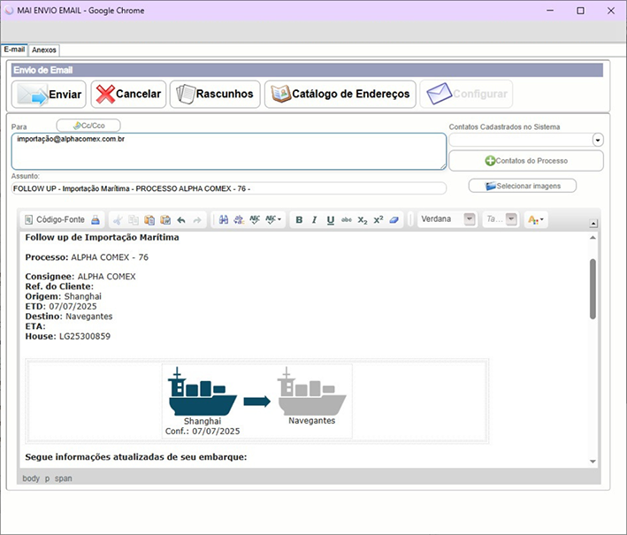Switch to the Anexos tab
The height and width of the screenshot is (535, 627).
click(x=44, y=50)
